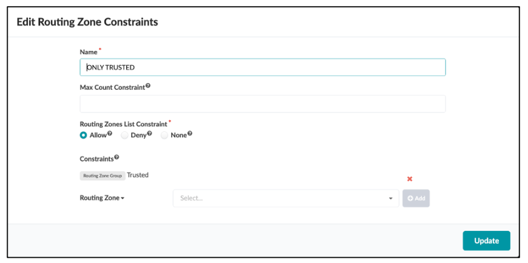Click the help icon beside Deny
Screen dimensions: 528x263
[x=150, y=134]
